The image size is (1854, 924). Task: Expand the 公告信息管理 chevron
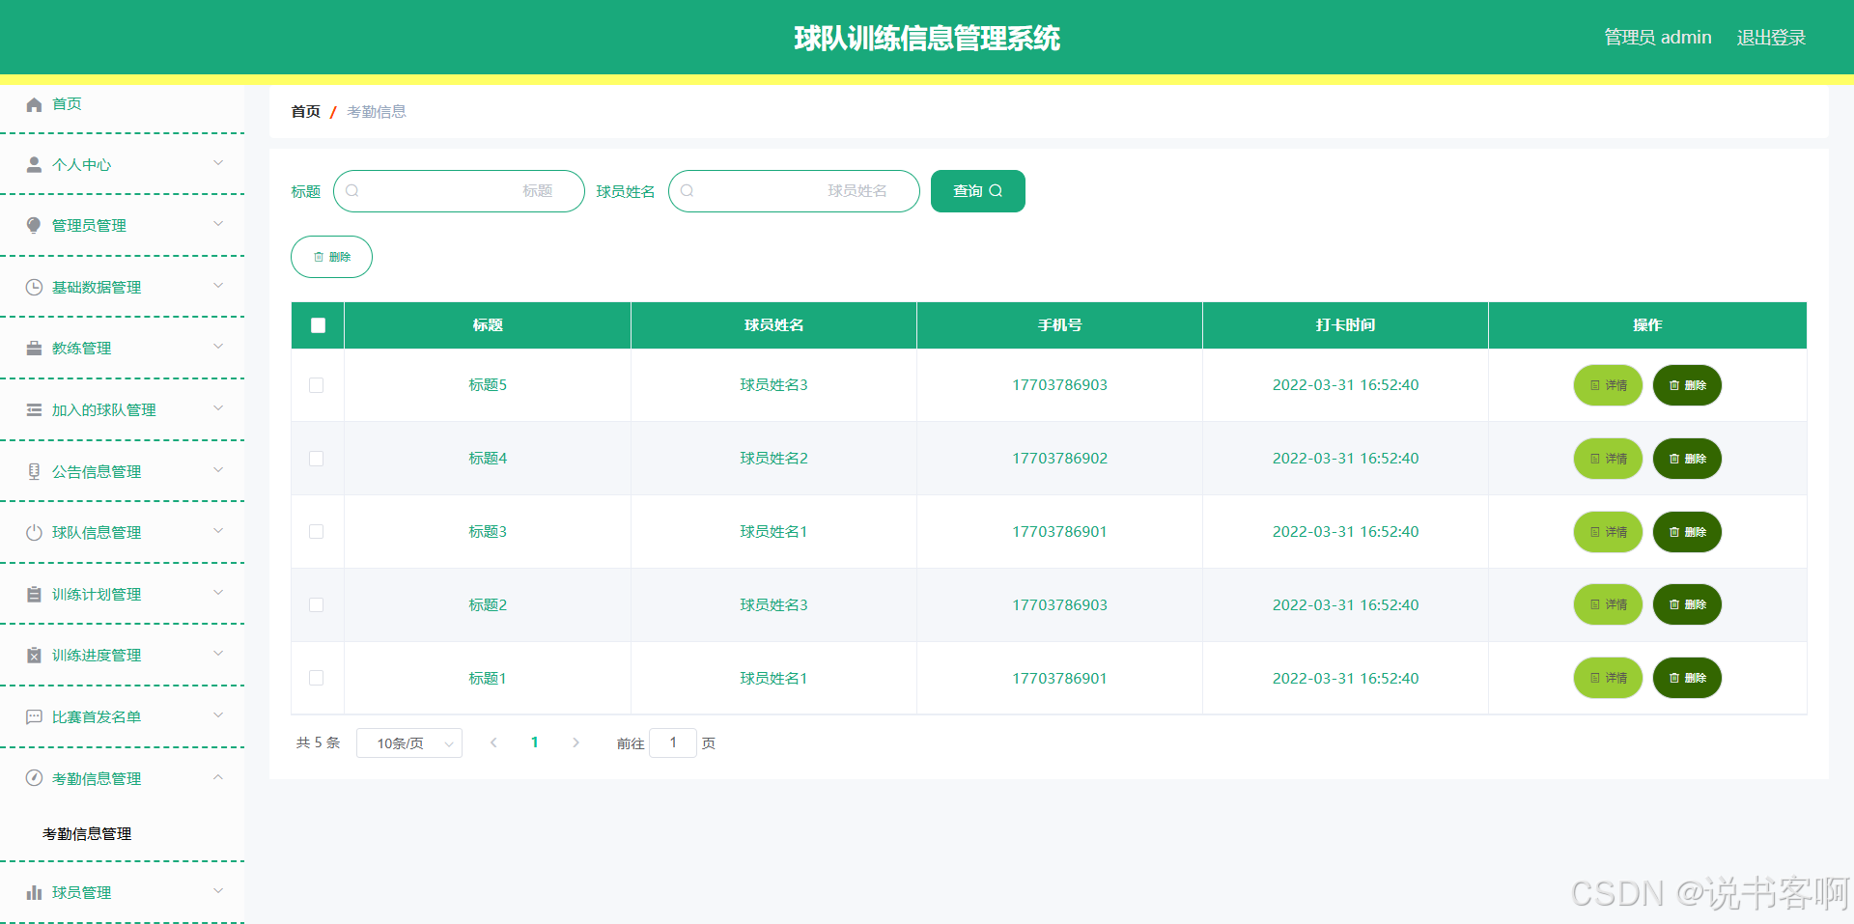218,470
